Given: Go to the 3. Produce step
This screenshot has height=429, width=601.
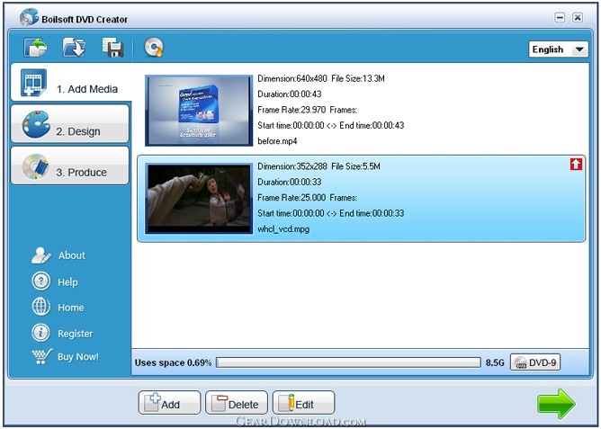Looking at the screenshot, I should click(x=70, y=165).
